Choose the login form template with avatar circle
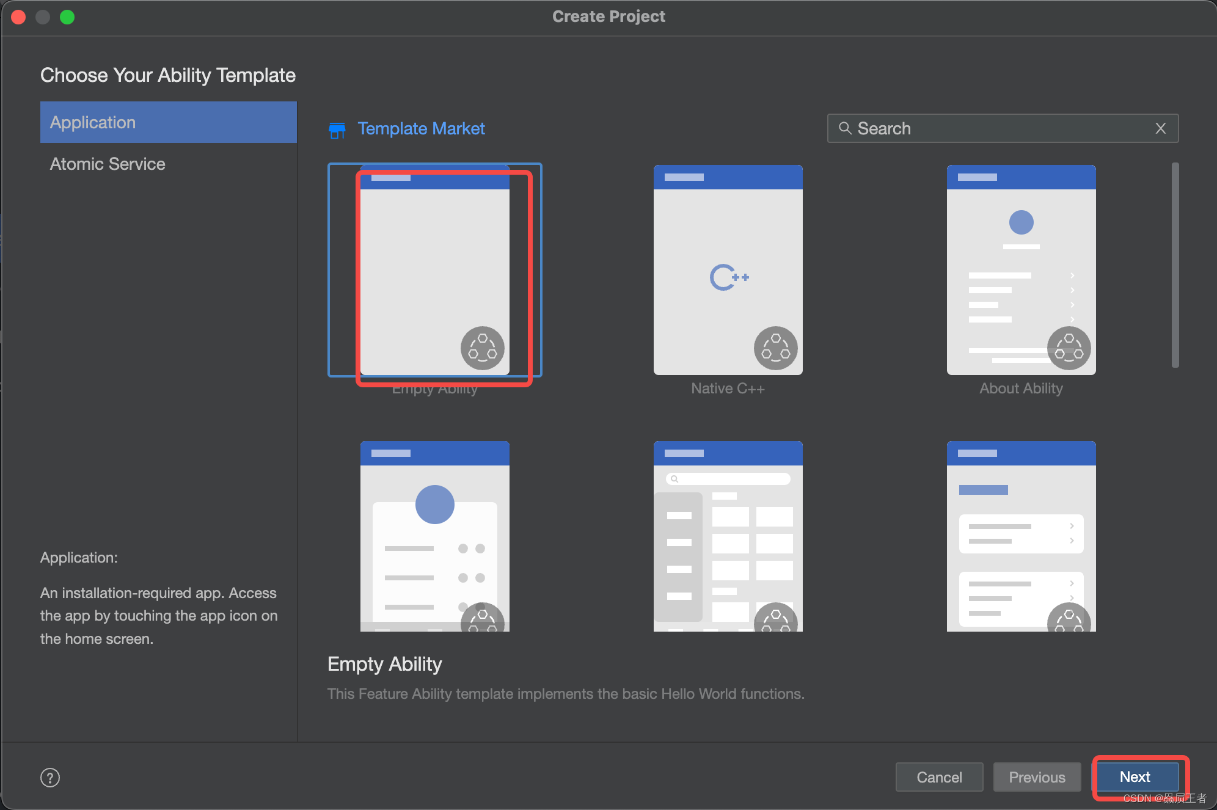The image size is (1217, 810). pyautogui.click(x=434, y=536)
